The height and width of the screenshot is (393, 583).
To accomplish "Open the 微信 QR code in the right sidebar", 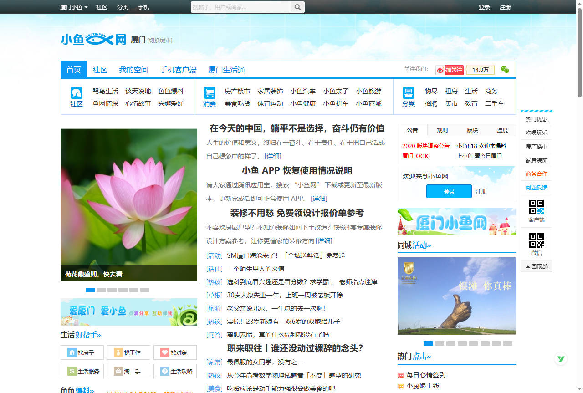I will (536, 239).
